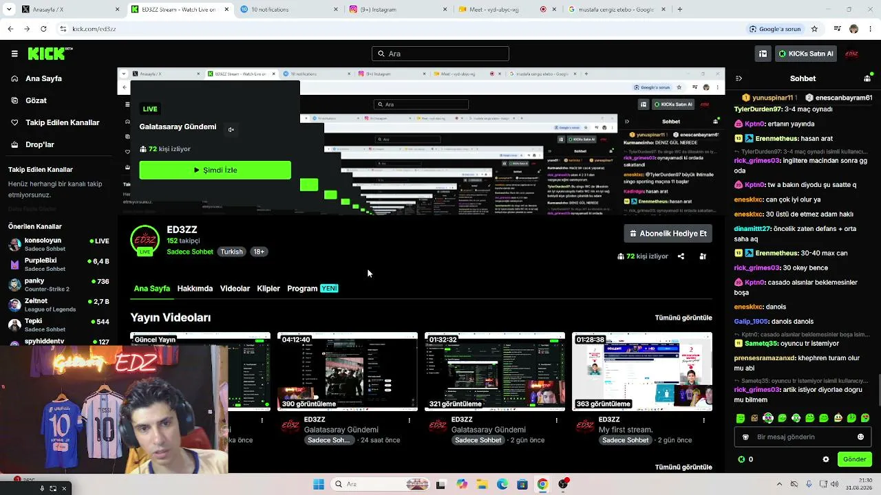The image size is (881, 495).
Task: Switch to the Videolar tab
Action: (235, 289)
